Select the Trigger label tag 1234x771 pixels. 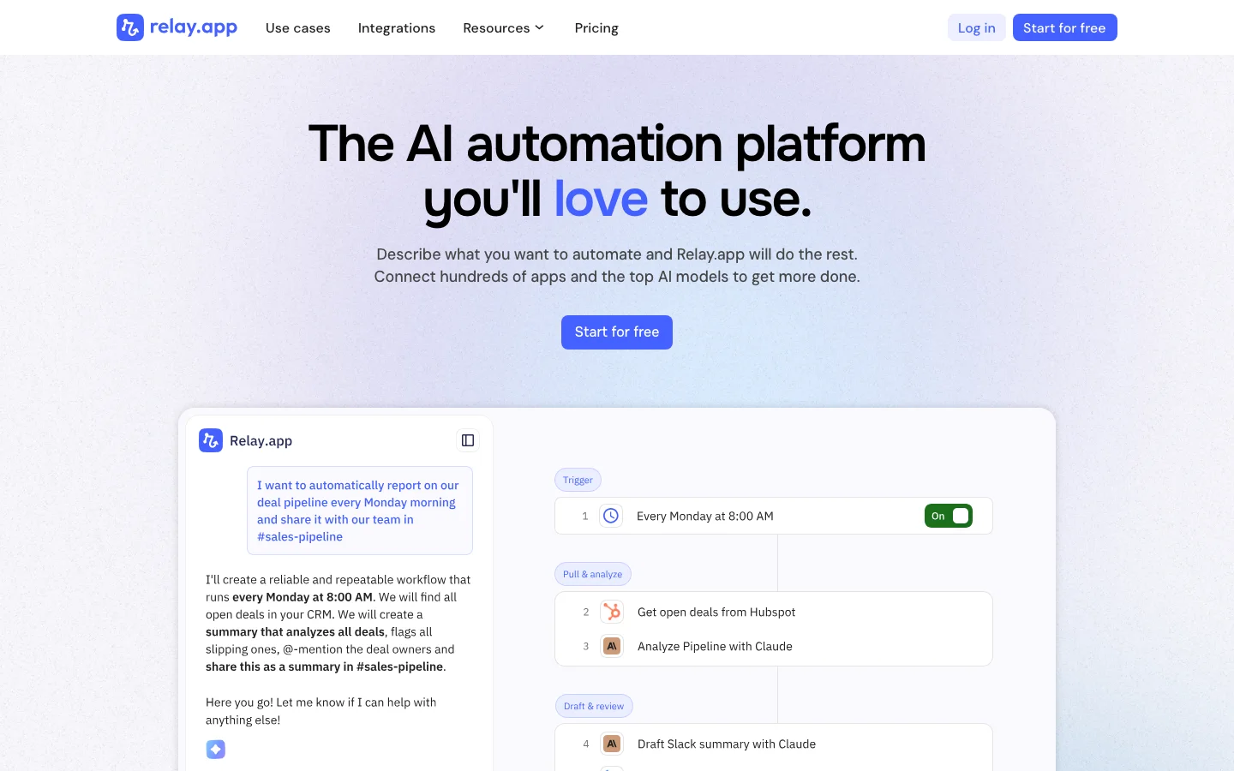tap(578, 480)
